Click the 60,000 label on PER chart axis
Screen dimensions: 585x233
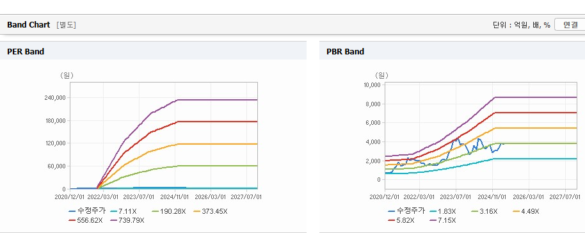tap(56, 166)
